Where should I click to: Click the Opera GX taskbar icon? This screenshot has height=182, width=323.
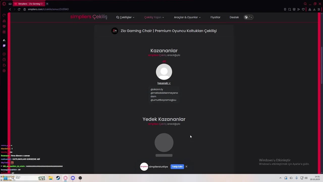click(x=66, y=178)
